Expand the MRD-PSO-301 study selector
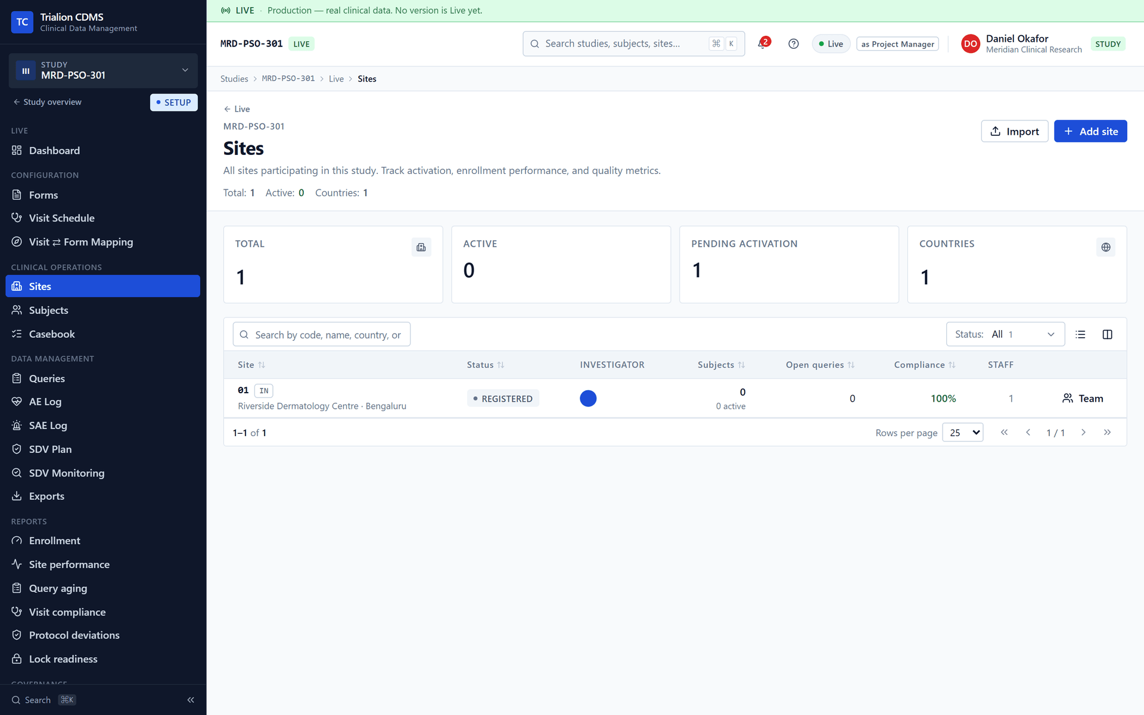 103,70
